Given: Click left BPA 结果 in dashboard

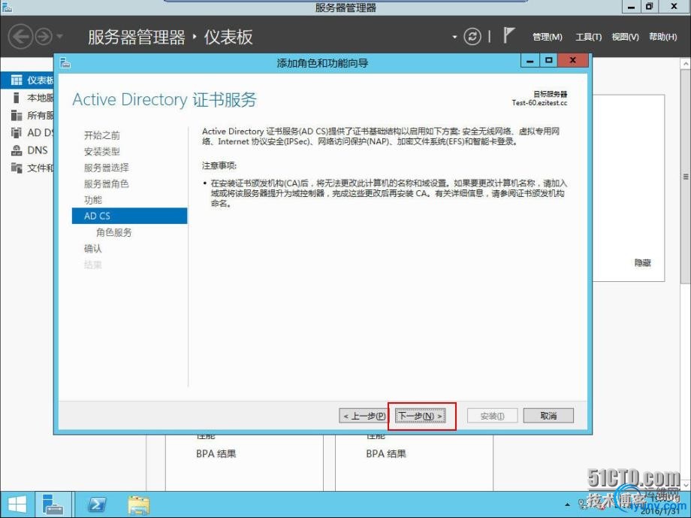Looking at the screenshot, I should tap(216, 453).
